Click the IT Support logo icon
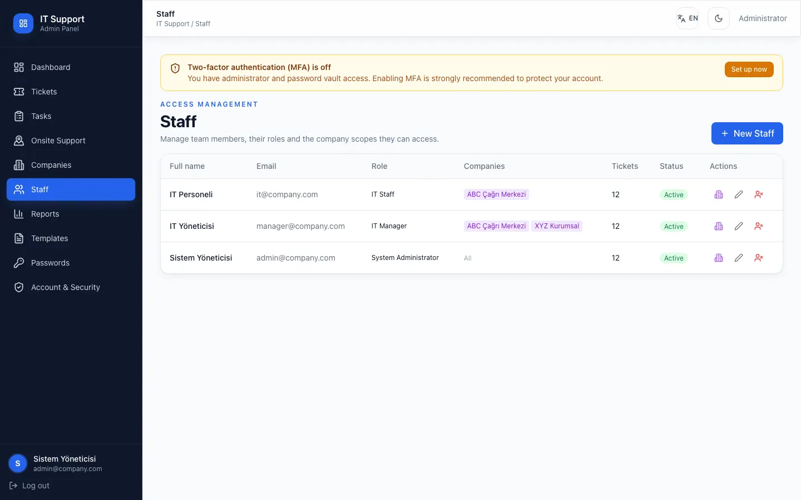The image size is (801, 500). click(23, 23)
